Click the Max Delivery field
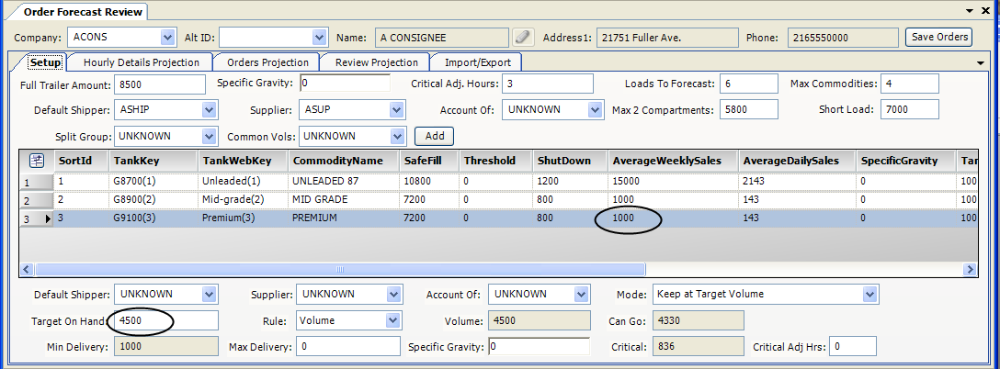The width and height of the screenshot is (1000, 369). 349,347
